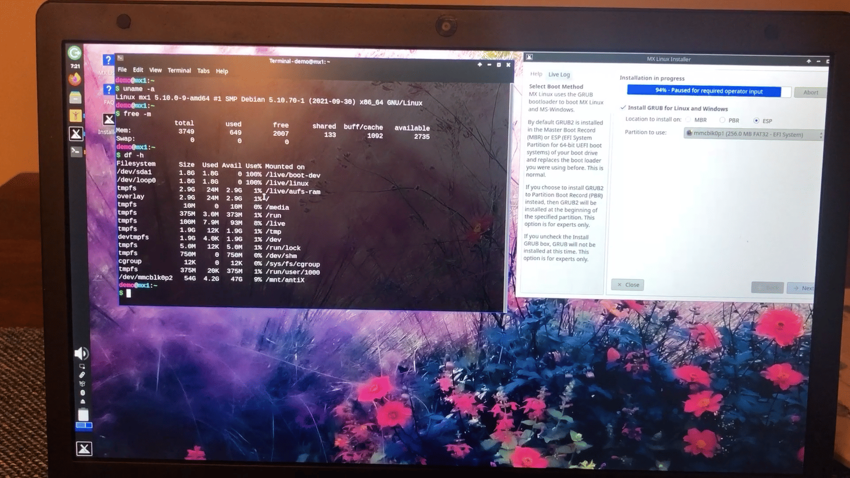Image resolution: width=850 pixels, height=478 pixels.
Task: Open the Installer desktop shortcut icon
Action: pos(108,119)
